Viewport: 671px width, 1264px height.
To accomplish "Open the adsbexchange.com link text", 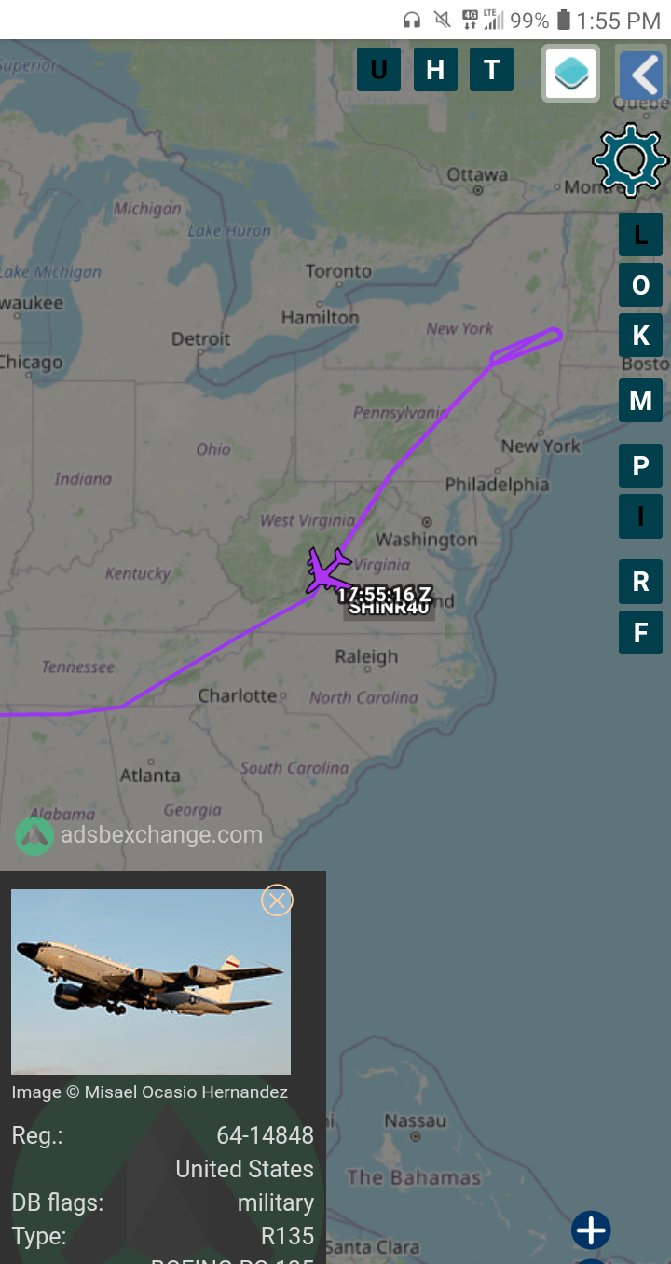I will pos(161,835).
